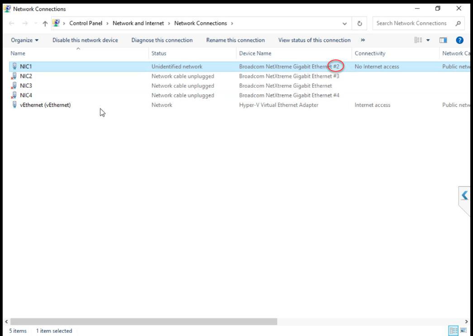Click the NIC1 network adapter icon

[x=14, y=66]
